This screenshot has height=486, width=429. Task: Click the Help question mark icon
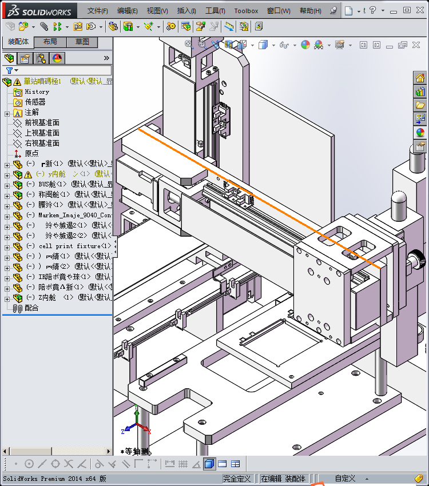pyautogui.click(x=372, y=10)
